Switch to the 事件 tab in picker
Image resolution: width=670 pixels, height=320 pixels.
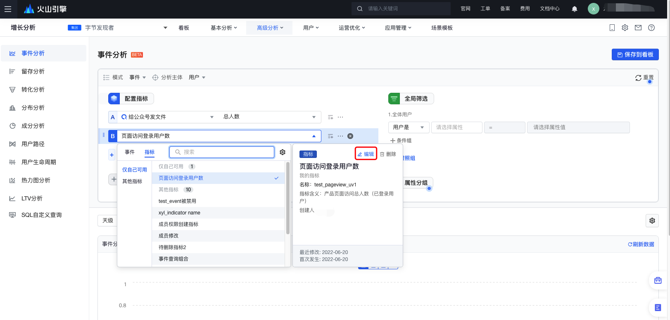click(130, 152)
